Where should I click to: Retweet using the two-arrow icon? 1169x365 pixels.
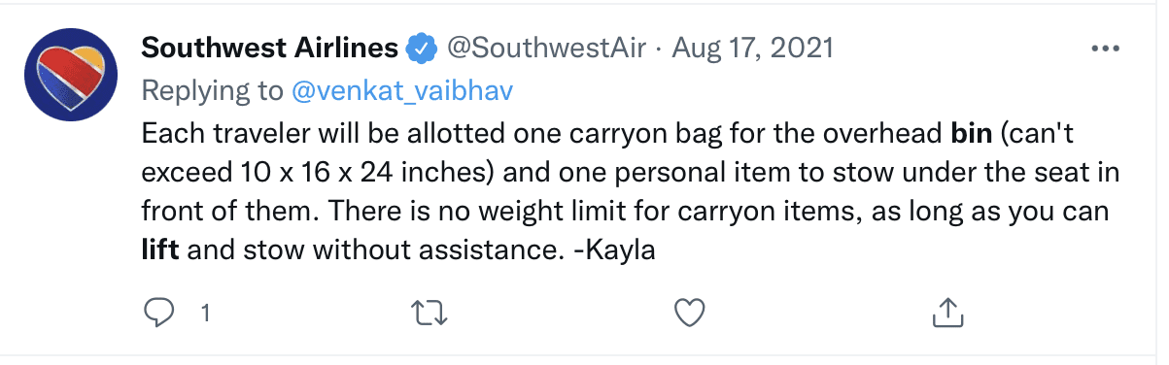click(x=429, y=313)
